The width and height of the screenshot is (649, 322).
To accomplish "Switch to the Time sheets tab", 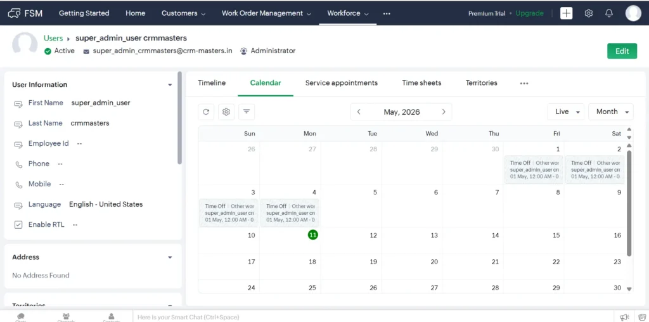I will [421, 83].
